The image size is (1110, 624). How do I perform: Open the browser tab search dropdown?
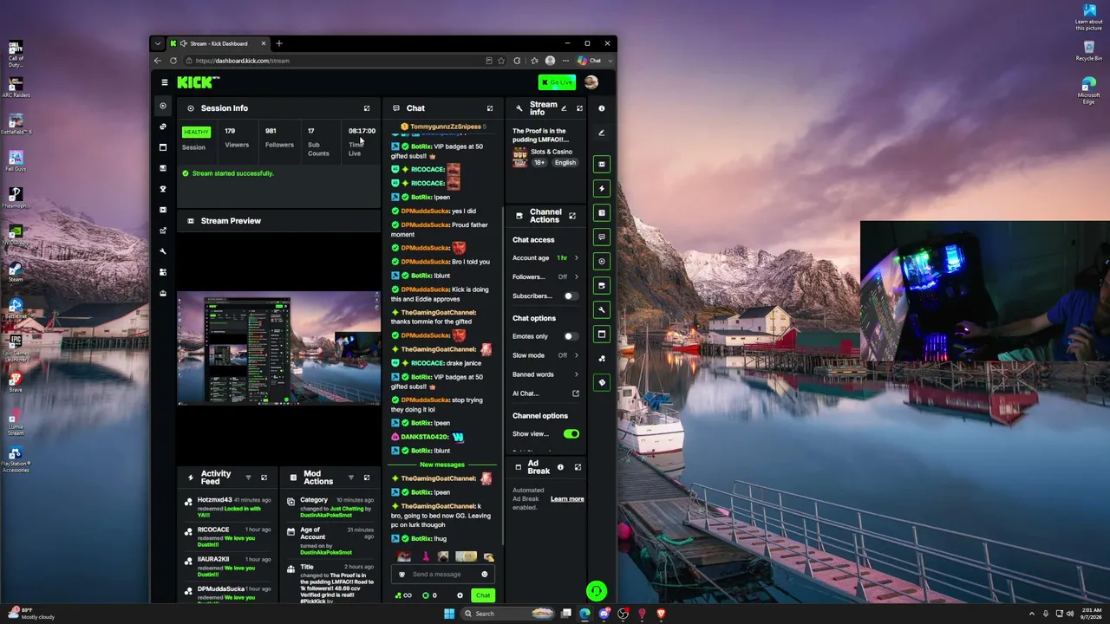[x=157, y=43]
